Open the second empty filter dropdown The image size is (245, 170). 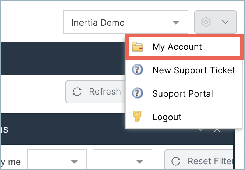[x=122, y=160]
